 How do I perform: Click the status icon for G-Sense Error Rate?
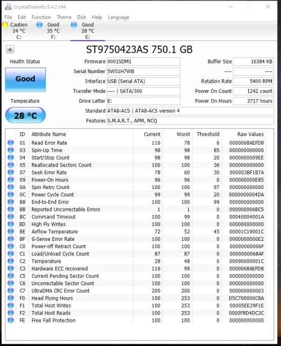click(x=11, y=239)
